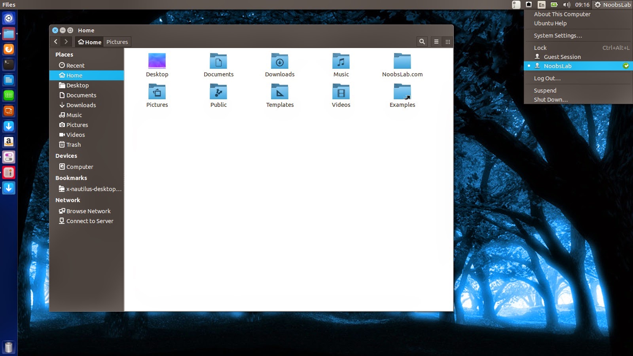The width and height of the screenshot is (633, 356).
Task: Open the Downloads folder icon in file view
Action: (280, 61)
